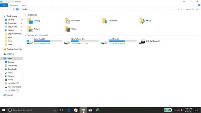201x113 pixels.
Task: Open the Music folder in Folders section
Action: pyautogui.click(x=142, y=21)
